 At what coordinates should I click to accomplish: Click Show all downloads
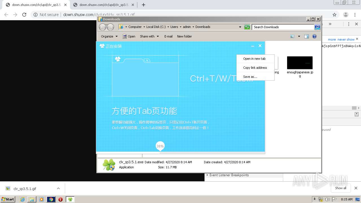(x=340, y=188)
